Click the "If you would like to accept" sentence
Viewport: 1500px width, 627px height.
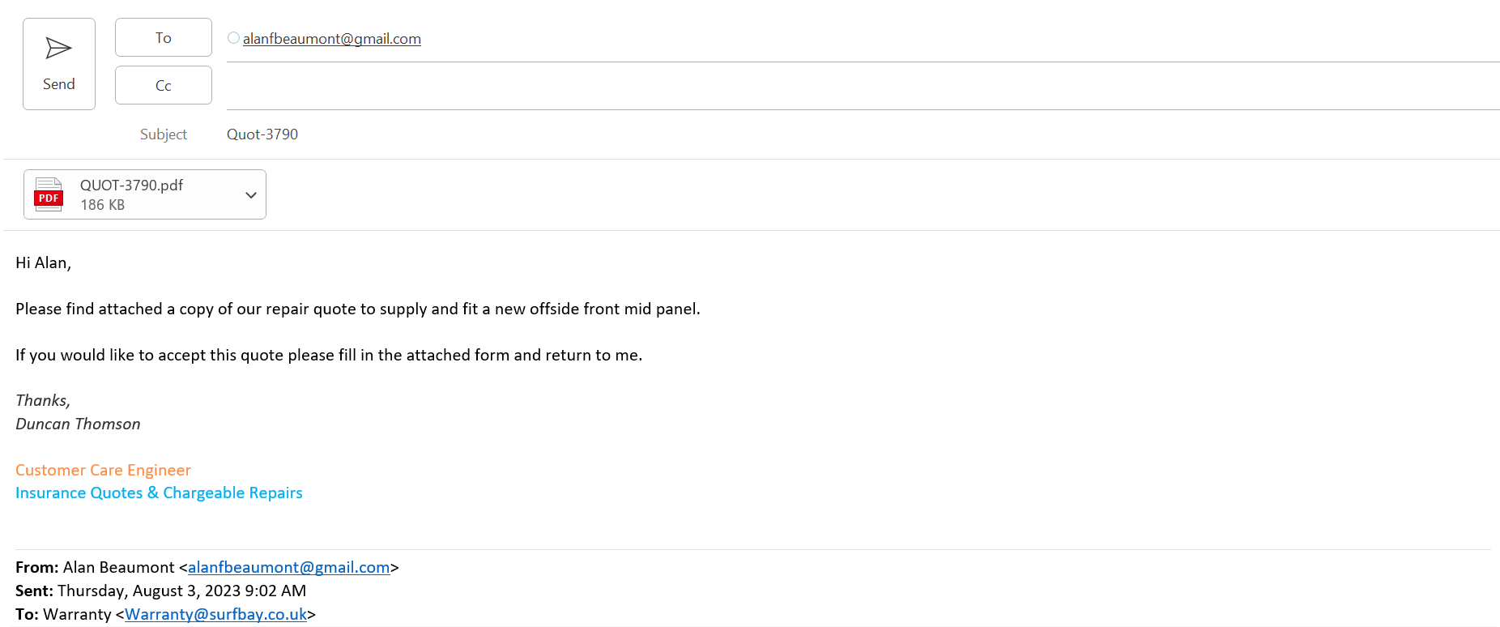328,356
